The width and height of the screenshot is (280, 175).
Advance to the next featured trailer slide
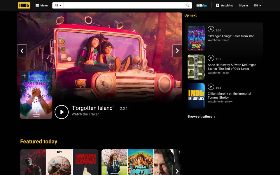[x=177, y=51]
